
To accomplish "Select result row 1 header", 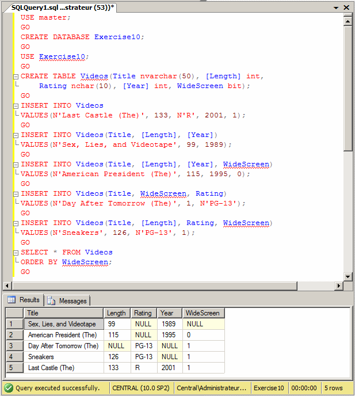I will click(x=14, y=324).
